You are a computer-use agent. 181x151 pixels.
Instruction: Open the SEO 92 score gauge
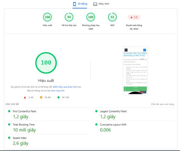112,17
